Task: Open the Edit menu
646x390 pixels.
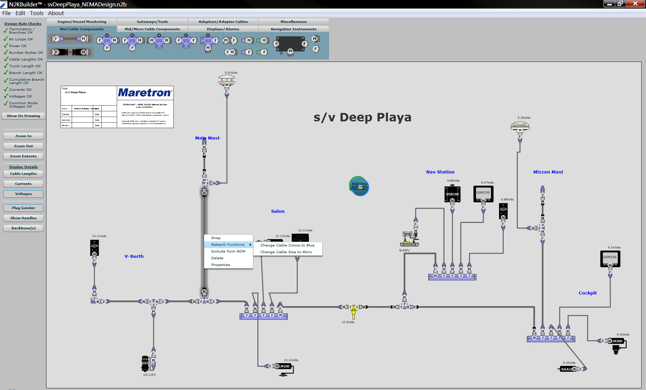Action: tap(20, 13)
